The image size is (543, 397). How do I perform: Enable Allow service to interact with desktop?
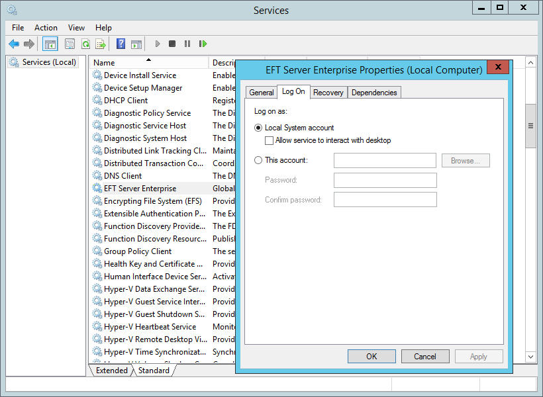coord(269,140)
